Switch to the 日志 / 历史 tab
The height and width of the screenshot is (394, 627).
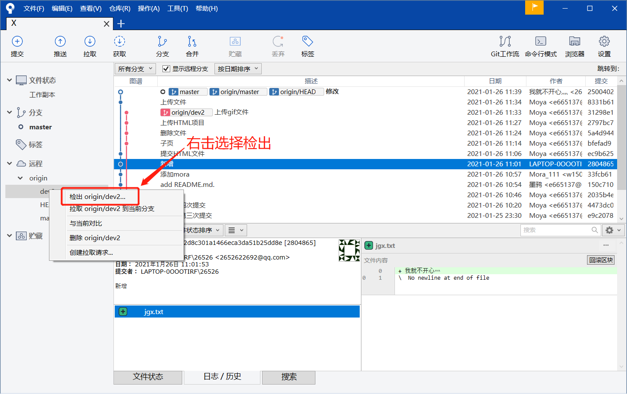point(222,377)
